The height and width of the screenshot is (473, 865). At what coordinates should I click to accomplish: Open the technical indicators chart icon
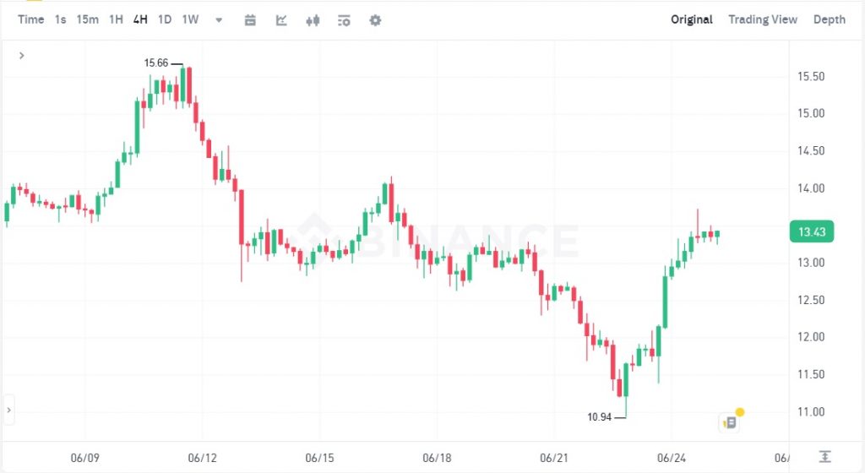pyautogui.click(x=281, y=20)
